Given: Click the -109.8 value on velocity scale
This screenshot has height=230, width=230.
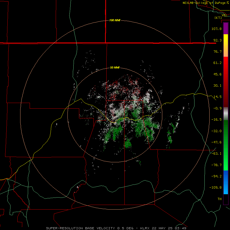Looking at the screenshot, I should coord(215,188).
